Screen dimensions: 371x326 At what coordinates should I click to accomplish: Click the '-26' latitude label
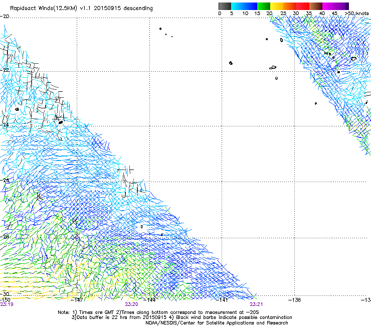pyautogui.click(x=5, y=180)
